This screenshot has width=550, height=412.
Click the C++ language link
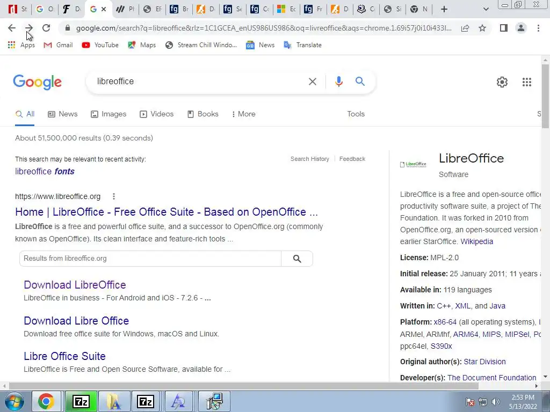(444, 306)
